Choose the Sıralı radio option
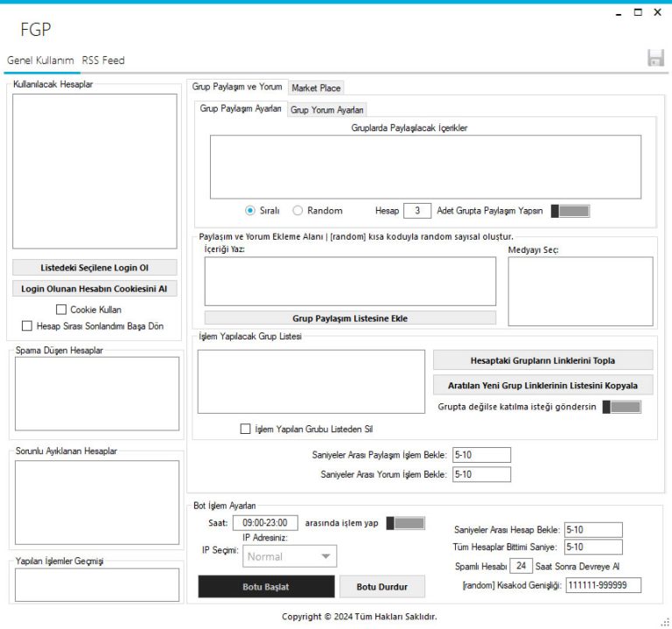 [250, 211]
